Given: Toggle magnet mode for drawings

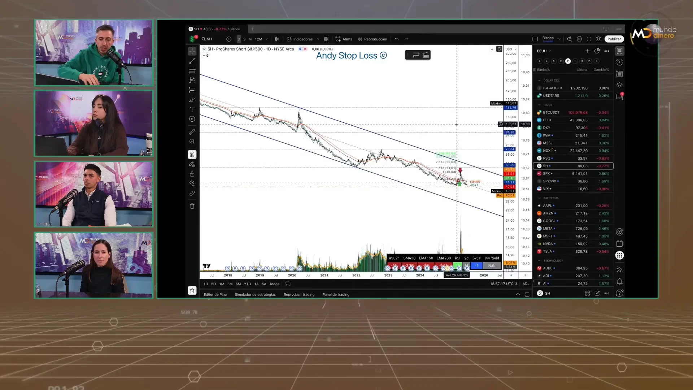Looking at the screenshot, I should 192,155.
